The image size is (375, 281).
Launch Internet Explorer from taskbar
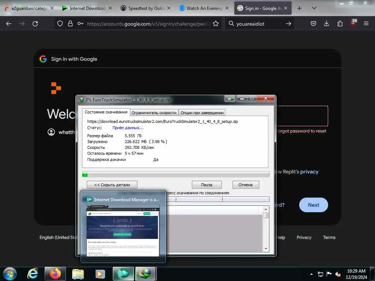point(32,274)
